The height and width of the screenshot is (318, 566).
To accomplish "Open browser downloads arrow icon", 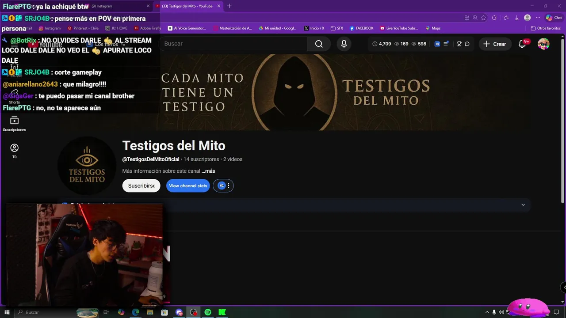I will [x=516, y=18].
